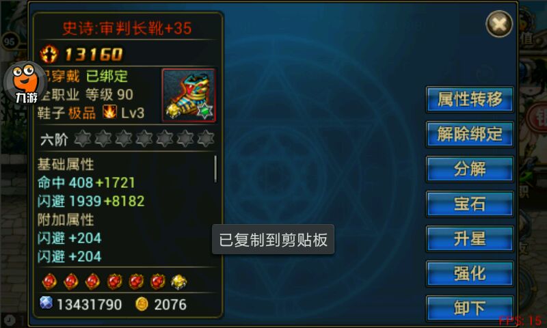This screenshot has height=328, width=547.
Task: Tap the boot equipment thumbnail
Action: pos(189,95)
